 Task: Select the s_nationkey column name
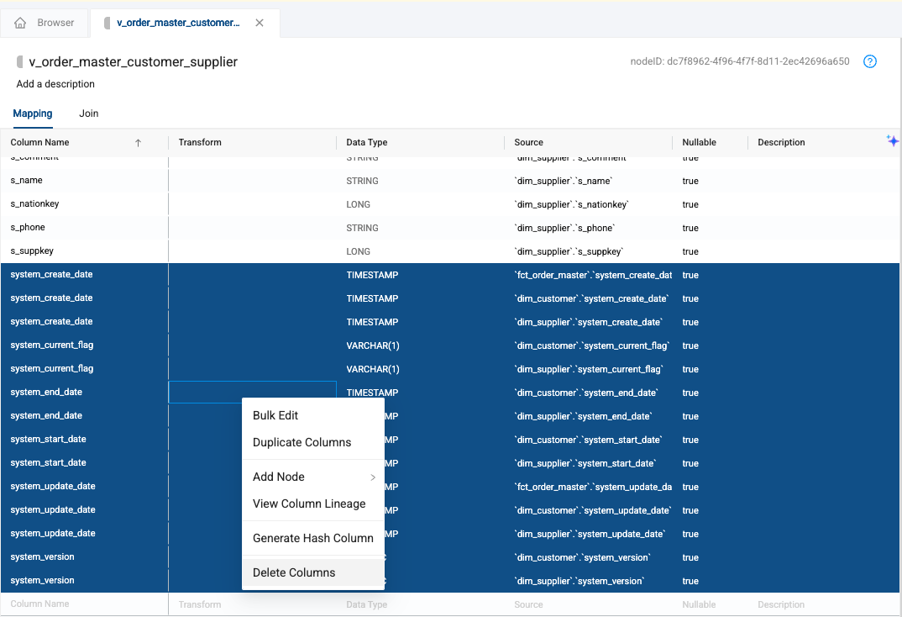click(x=34, y=203)
